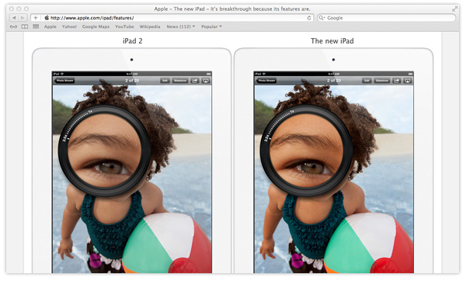Screen dimensions: 463x281
Task: Go back with the Safari back arrow
Action: pos(14,18)
